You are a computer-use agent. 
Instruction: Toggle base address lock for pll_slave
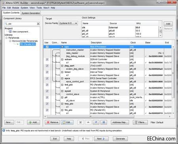[146, 100]
